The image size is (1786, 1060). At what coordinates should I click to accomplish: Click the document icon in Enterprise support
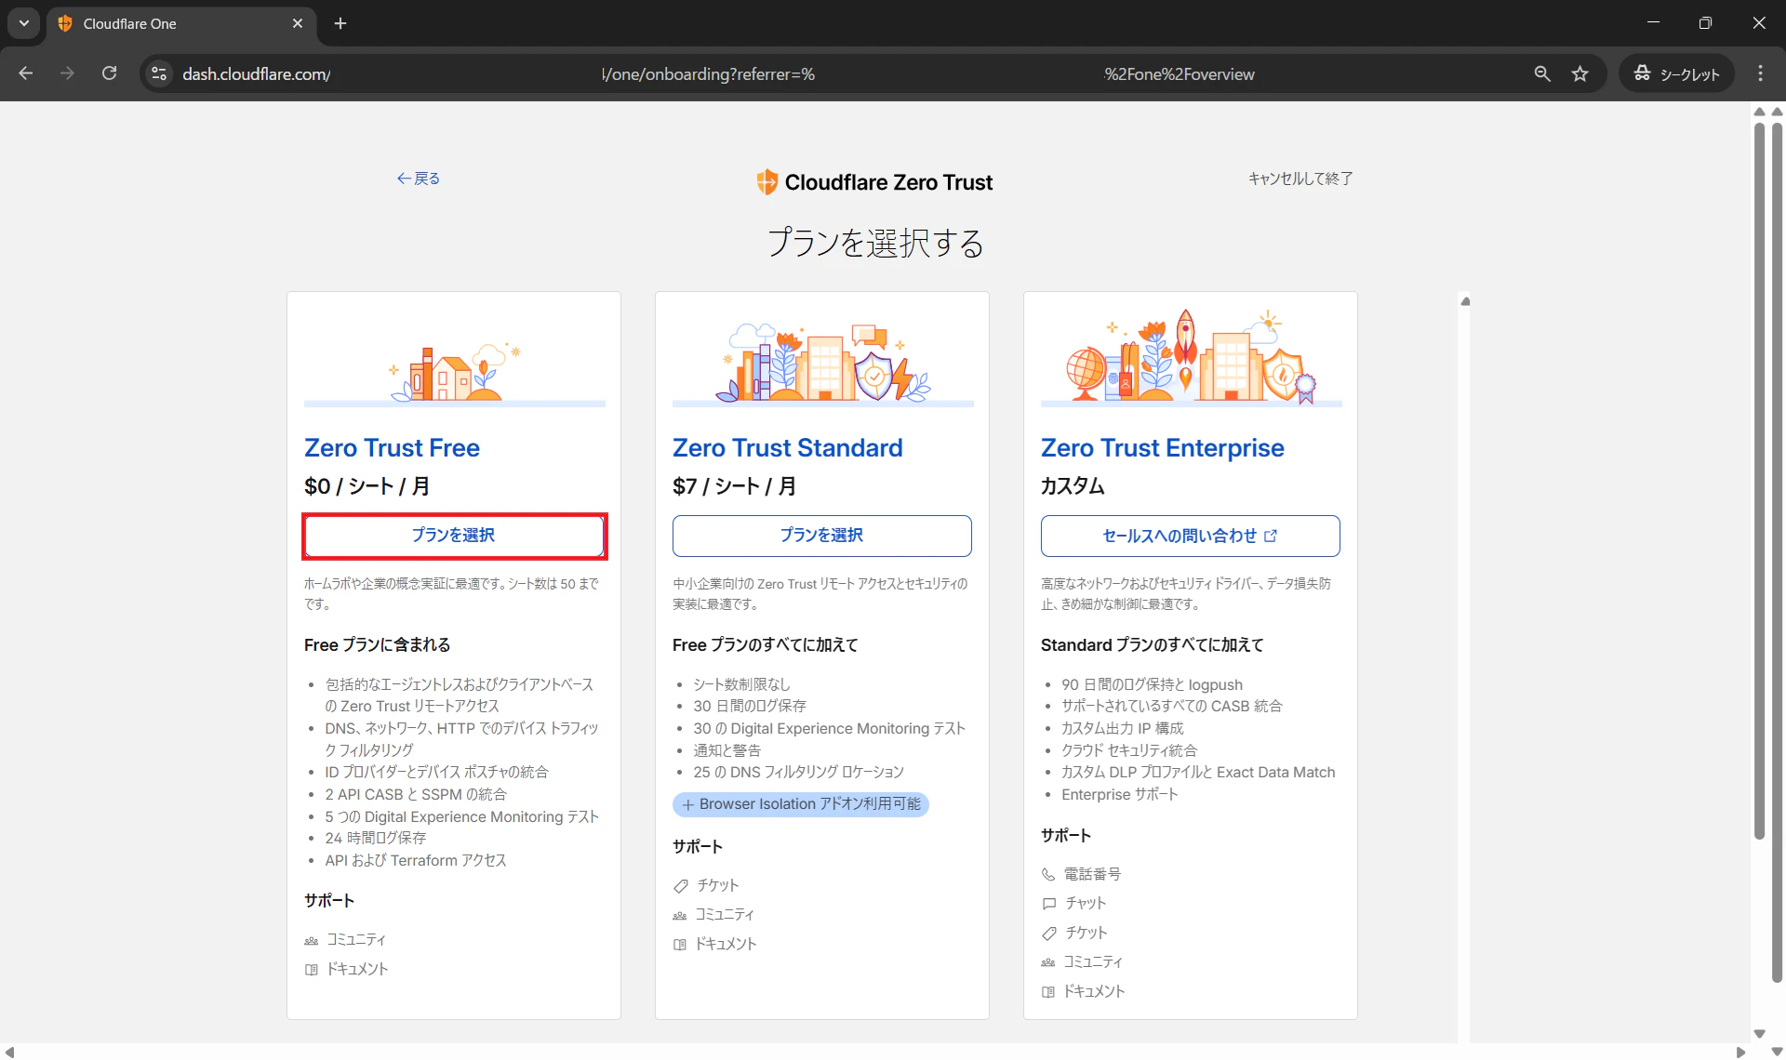(x=1048, y=992)
